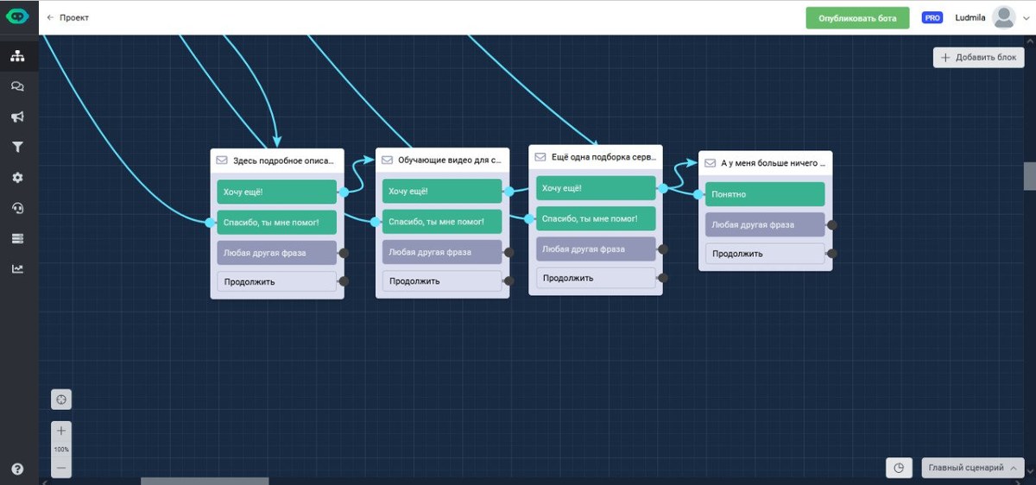Click the Добавить блок button
The height and width of the screenshot is (485, 1036).
(978, 57)
